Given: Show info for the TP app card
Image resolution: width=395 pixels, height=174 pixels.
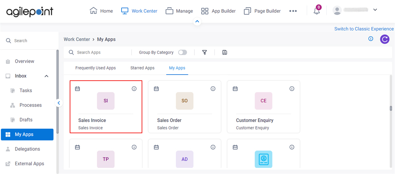Looking at the screenshot, I should click(134, 147).
